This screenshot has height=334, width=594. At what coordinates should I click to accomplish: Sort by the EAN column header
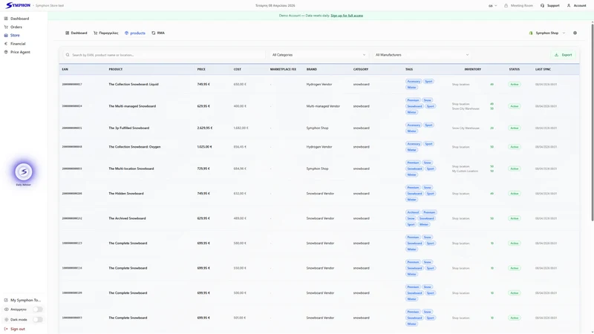click(65, 69)
